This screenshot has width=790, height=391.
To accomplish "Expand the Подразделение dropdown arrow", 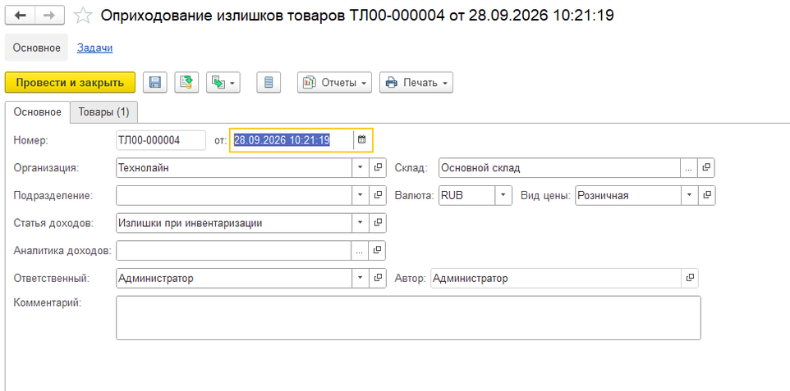I will pos(360,195).
